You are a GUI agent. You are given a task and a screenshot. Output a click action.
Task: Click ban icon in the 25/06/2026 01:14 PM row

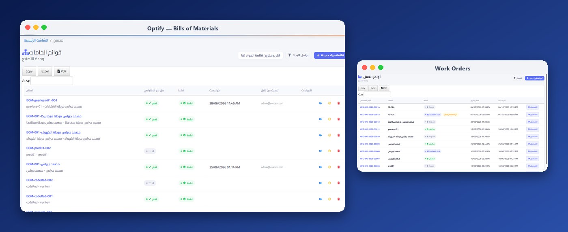(x=329, y=167)
